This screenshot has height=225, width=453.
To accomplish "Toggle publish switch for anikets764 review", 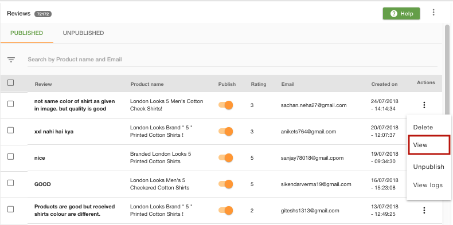I will [225, 132].
